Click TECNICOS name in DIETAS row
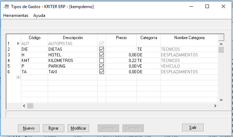This screenshot has height=137, width=233. [x=189, y=49]
